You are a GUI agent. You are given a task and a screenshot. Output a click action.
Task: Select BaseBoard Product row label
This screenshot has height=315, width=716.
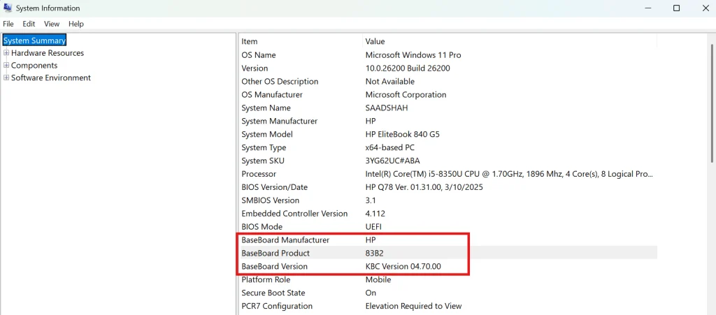point(275,254)
